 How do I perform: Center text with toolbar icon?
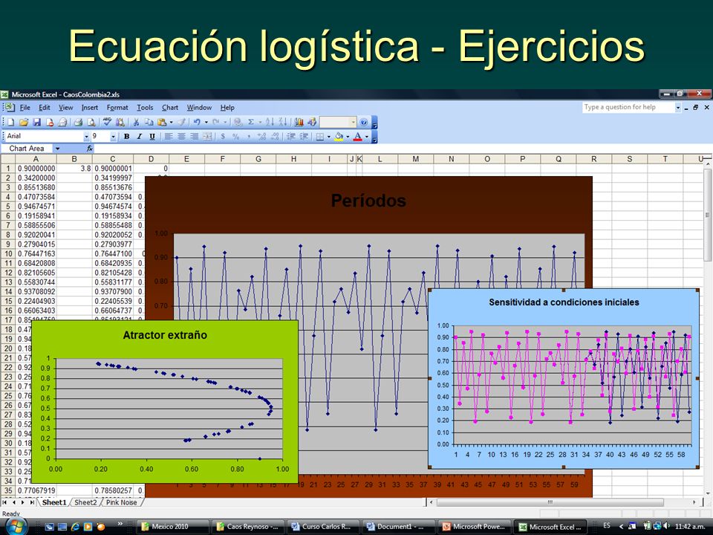181,136
